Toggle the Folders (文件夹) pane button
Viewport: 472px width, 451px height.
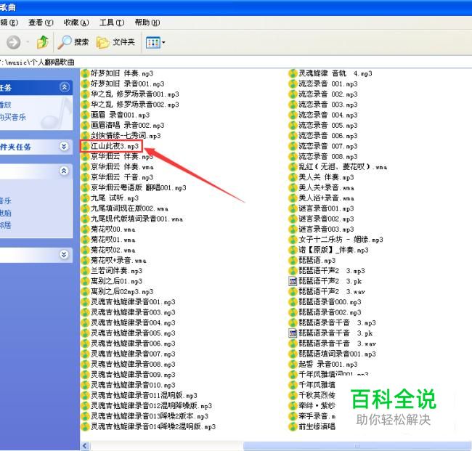(x=115, y=42)
